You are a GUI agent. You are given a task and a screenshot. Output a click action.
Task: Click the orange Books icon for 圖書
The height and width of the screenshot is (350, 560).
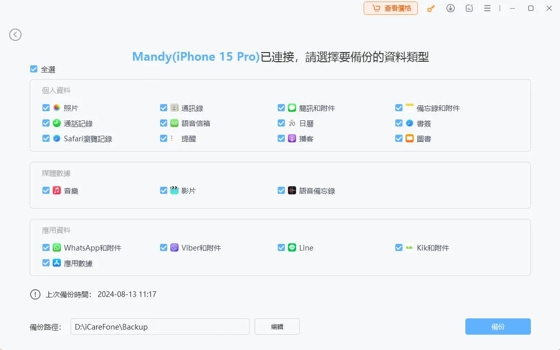pos(410,138)
